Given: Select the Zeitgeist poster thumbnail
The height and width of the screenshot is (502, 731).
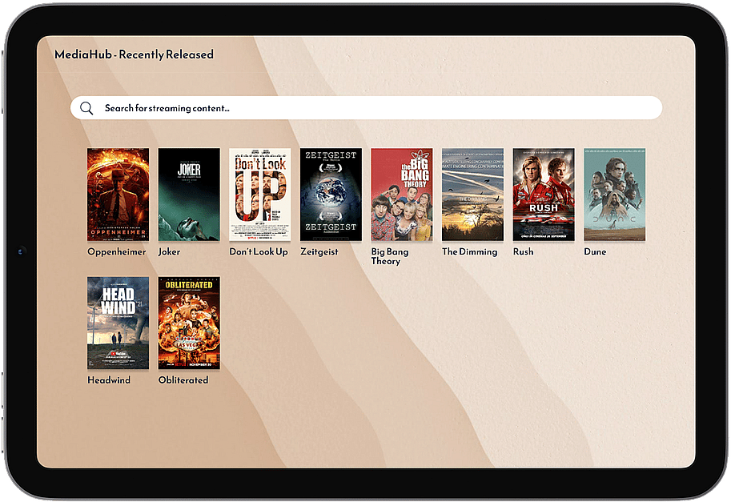Looking at the screenshot, I should point(331,195).
